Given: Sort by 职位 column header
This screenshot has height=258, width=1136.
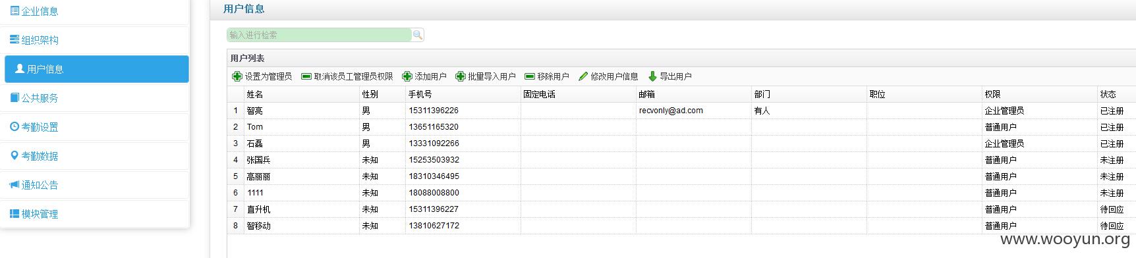Looking at the screenshot, I should click(x=924, y=94).
